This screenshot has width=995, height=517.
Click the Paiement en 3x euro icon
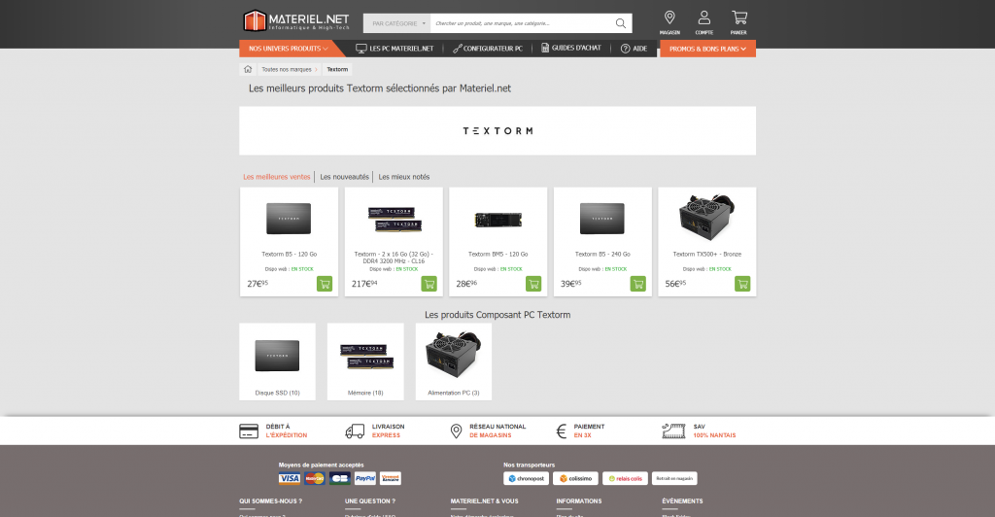click(561, 431)
